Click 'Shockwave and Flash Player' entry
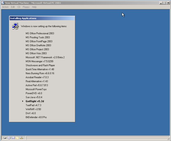 40,65
